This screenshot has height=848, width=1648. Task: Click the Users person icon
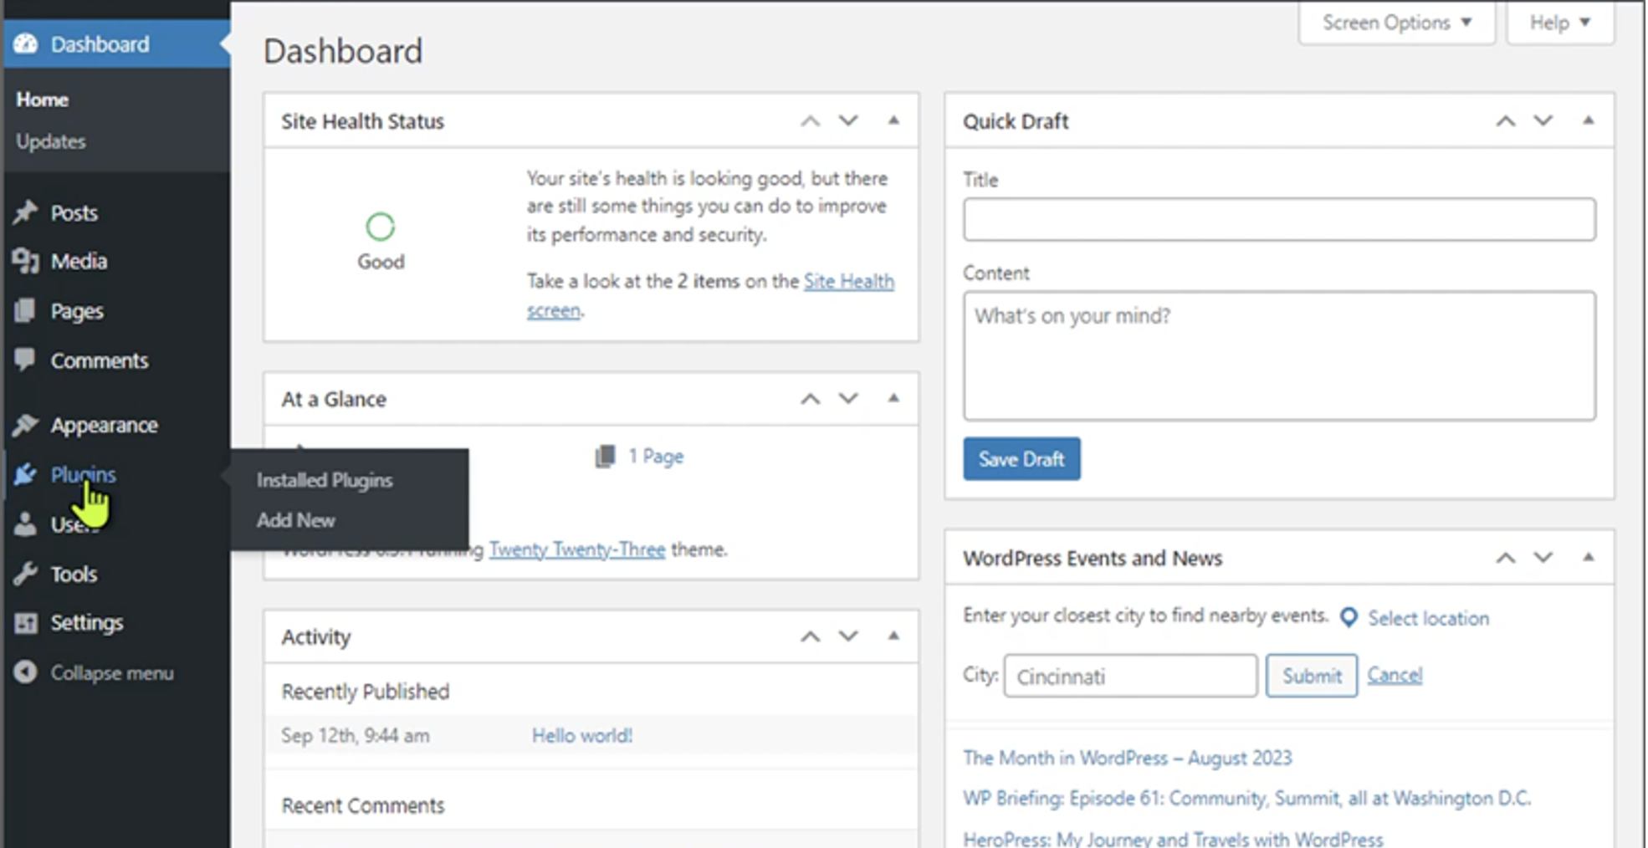point(25,524)
